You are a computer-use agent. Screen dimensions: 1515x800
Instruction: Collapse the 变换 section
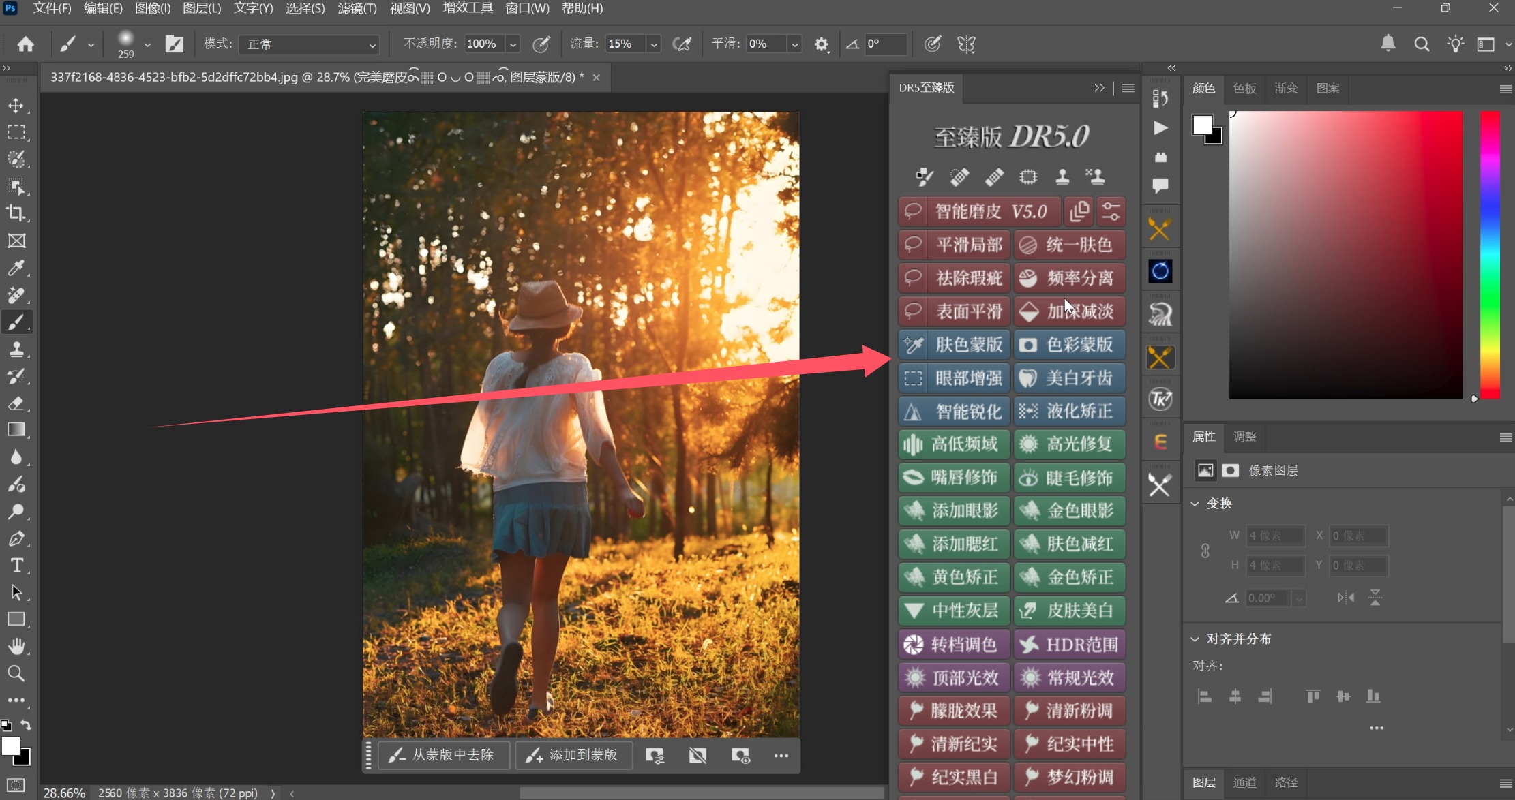(1195, 504)
